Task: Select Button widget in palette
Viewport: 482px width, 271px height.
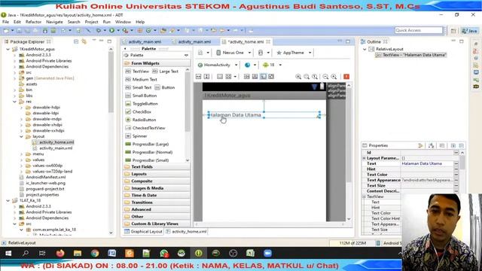Action: point(165,87)
